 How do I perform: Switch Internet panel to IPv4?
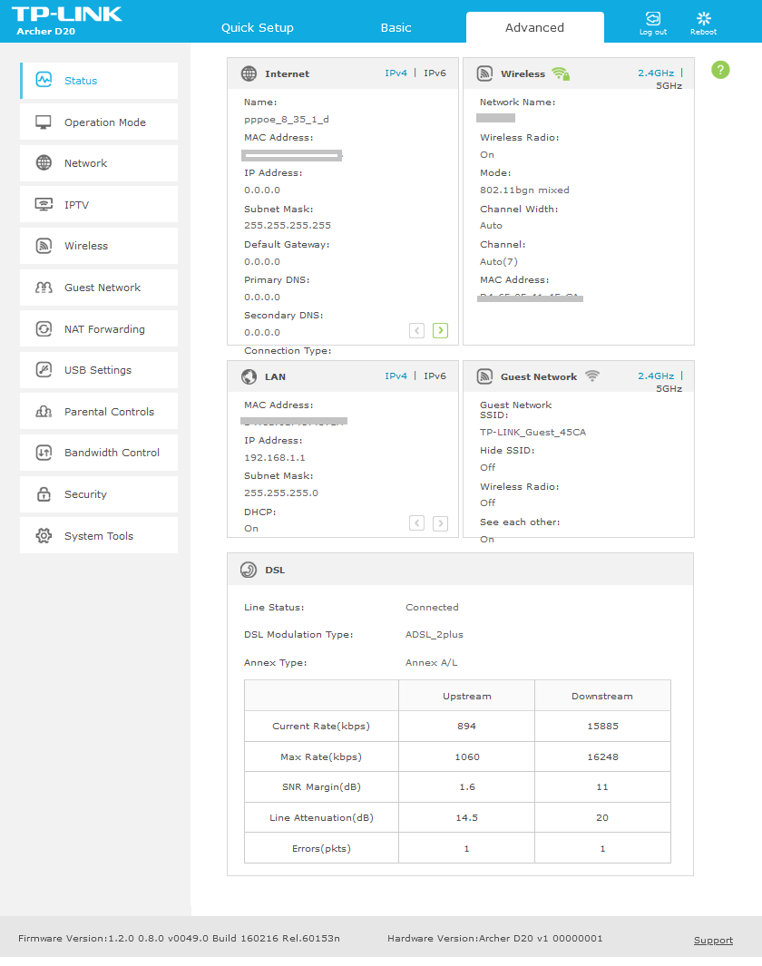(396, 73)
